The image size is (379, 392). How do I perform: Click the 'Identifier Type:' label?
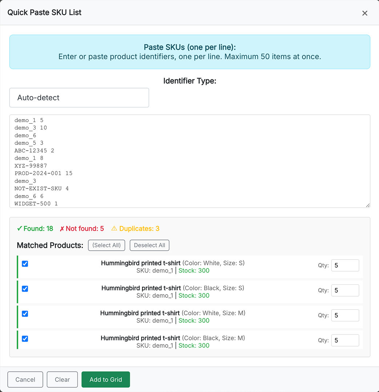tap(190, 81)
